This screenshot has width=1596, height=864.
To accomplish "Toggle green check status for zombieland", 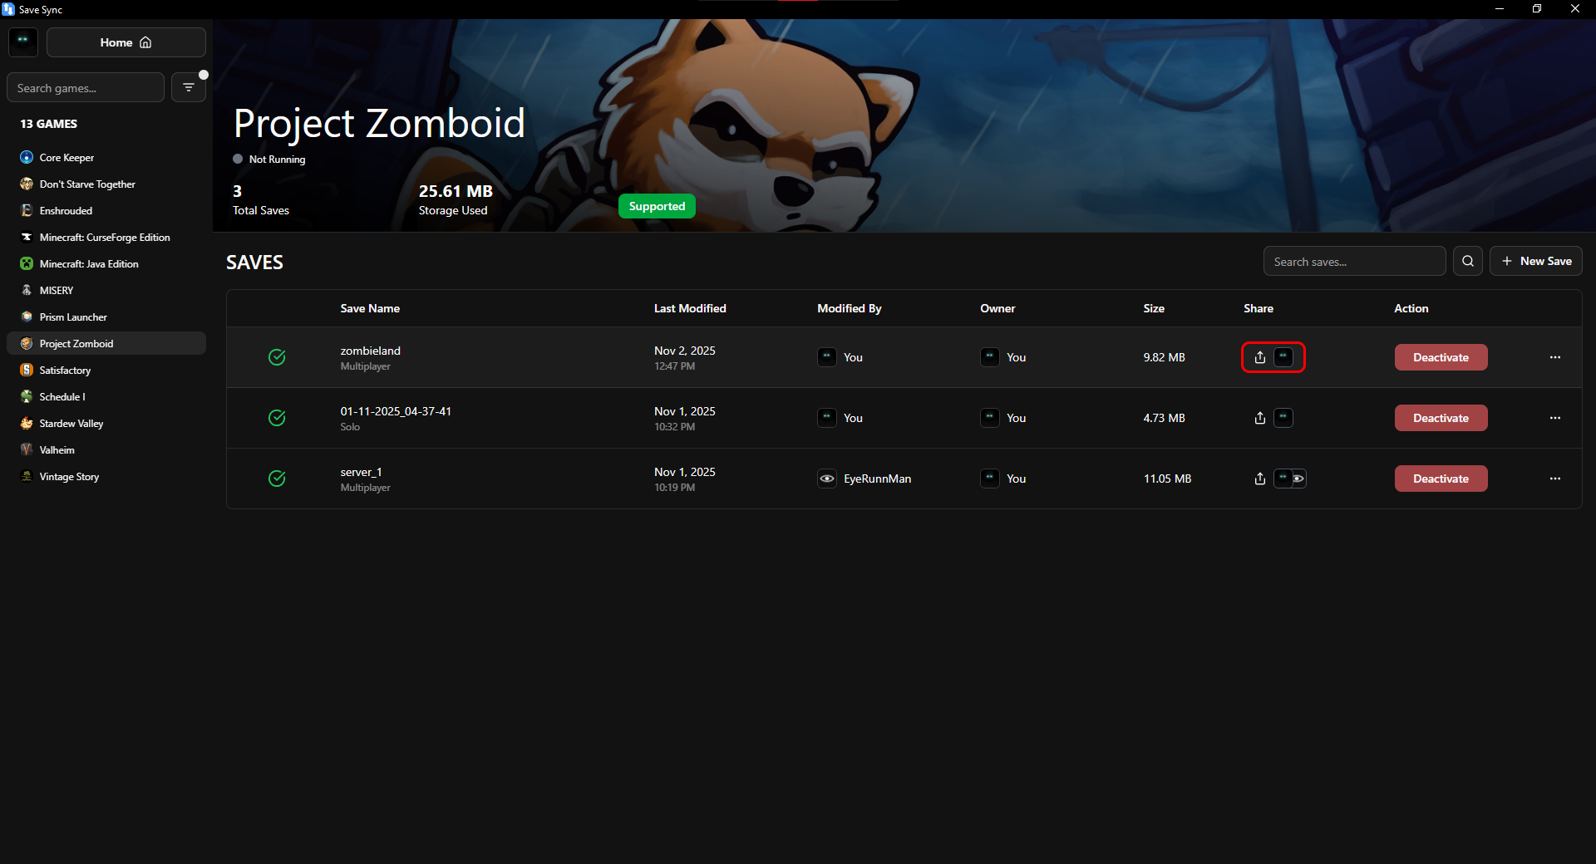I will tap(277, 357).
